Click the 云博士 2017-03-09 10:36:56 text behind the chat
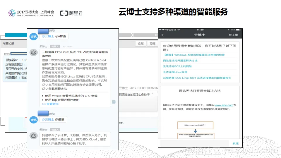 (138, 88)
